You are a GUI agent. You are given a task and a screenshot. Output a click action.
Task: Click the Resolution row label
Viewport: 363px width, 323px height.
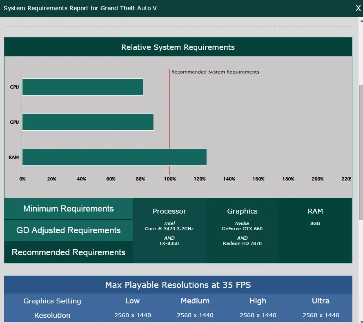coord(52,315)
